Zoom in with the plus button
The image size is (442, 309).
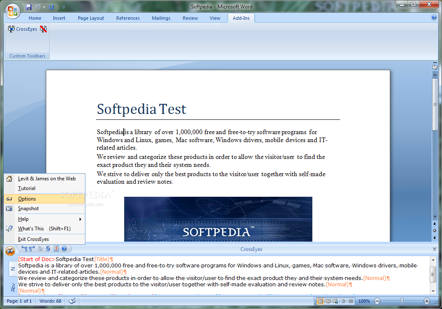pos(427,301)
